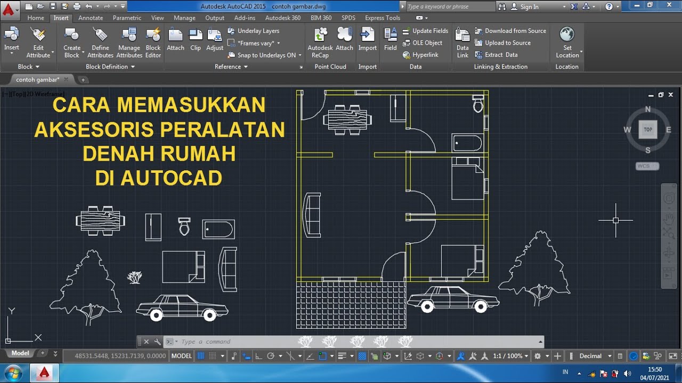
Task: Click the Insert block icon
Action: (x=11, y=35)
